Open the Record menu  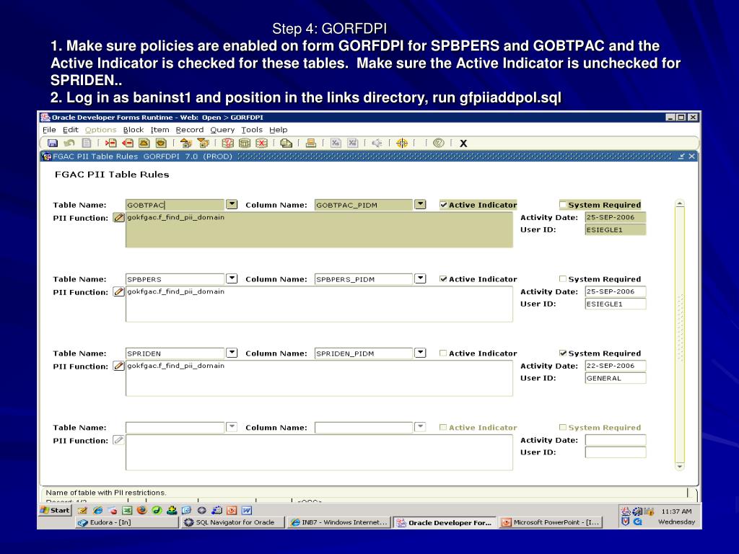190,130
